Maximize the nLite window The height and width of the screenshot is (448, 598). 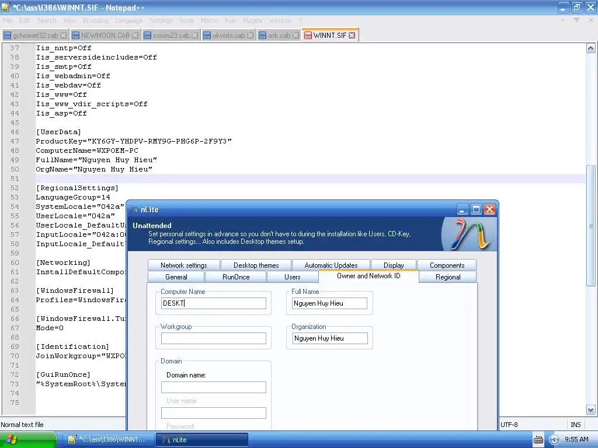pyautogui.click(x=476, y=209)
